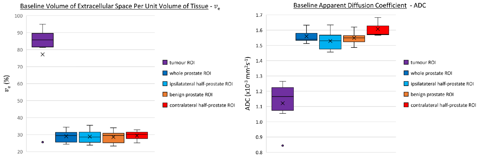Click the ADC y-axis label
Screen dimensions: 481x157
point(248,83)
